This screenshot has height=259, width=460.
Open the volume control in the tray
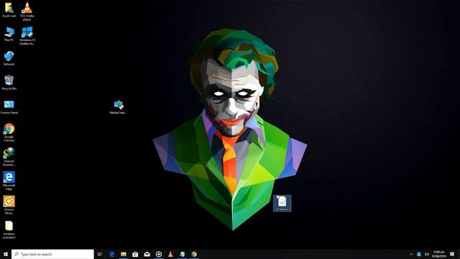[427, 254]
